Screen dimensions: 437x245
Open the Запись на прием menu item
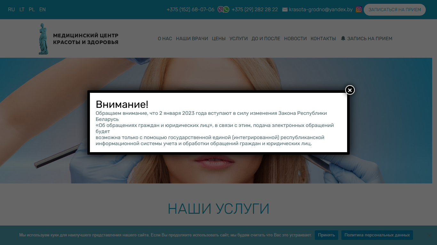click(x=369, y=39)
